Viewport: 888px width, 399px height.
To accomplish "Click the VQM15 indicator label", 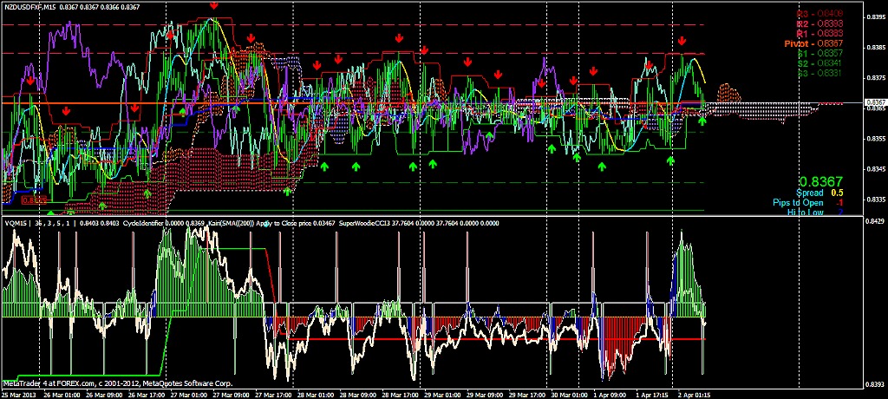I will [17, 223].
